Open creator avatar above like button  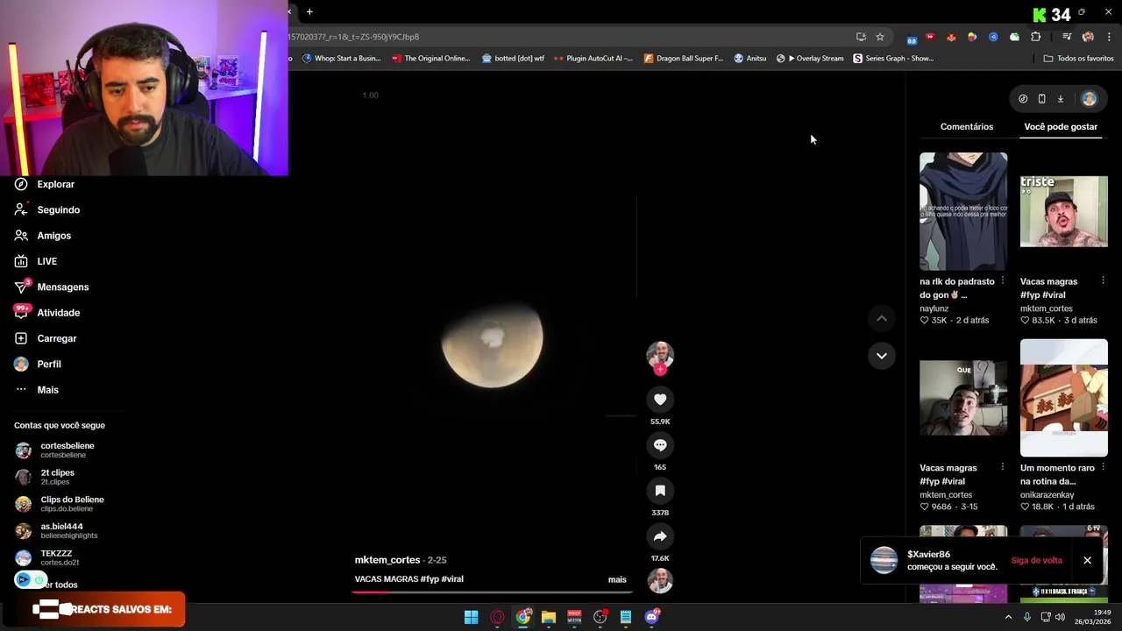(x=660, y=354)
